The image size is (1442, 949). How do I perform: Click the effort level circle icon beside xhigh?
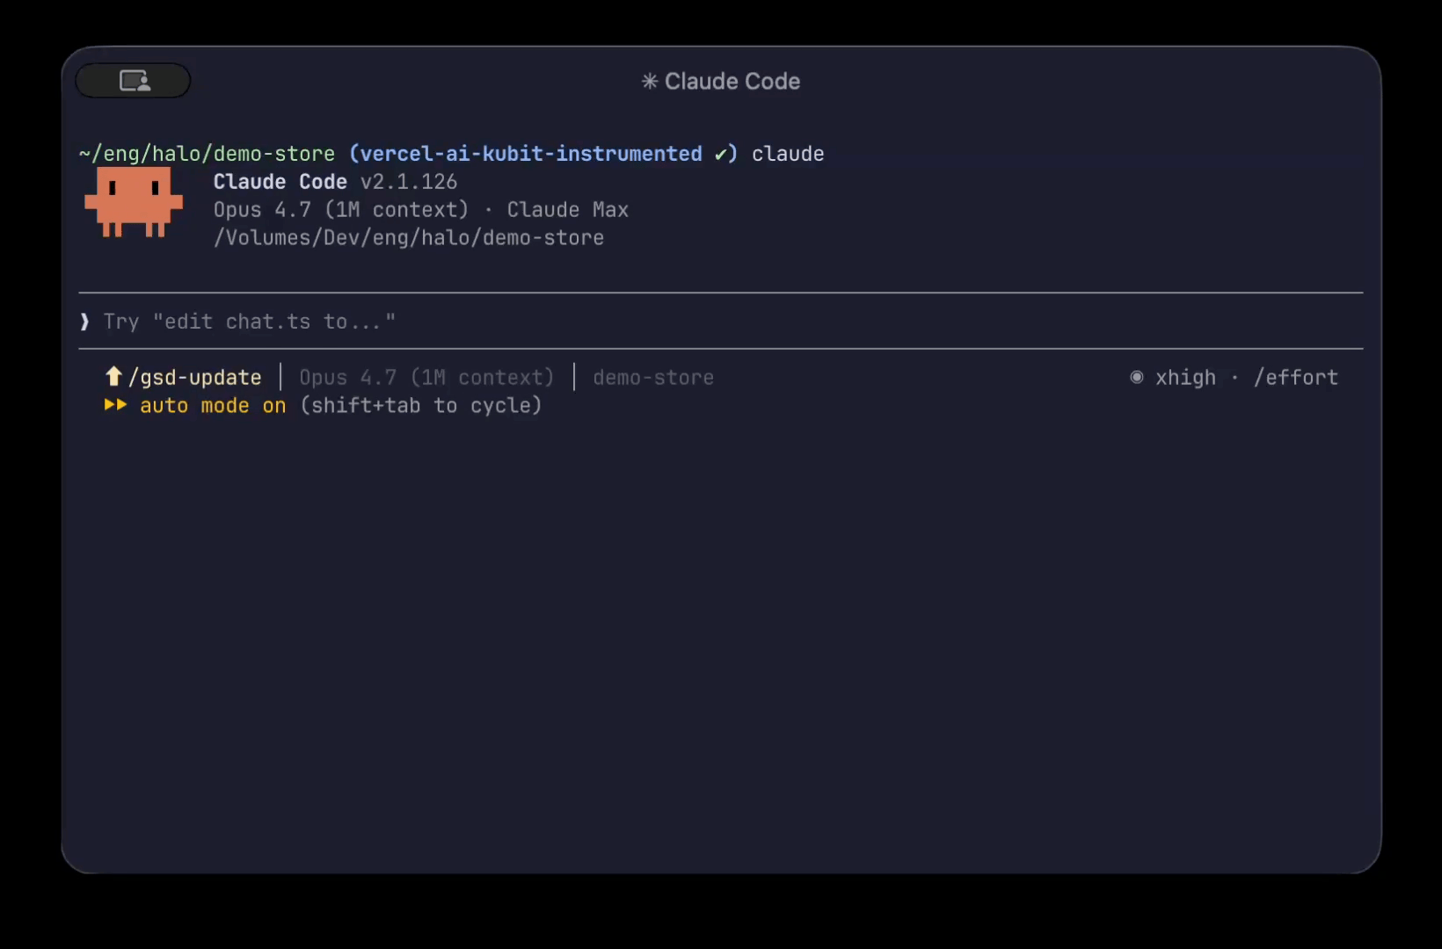(x=1137, y=377)
